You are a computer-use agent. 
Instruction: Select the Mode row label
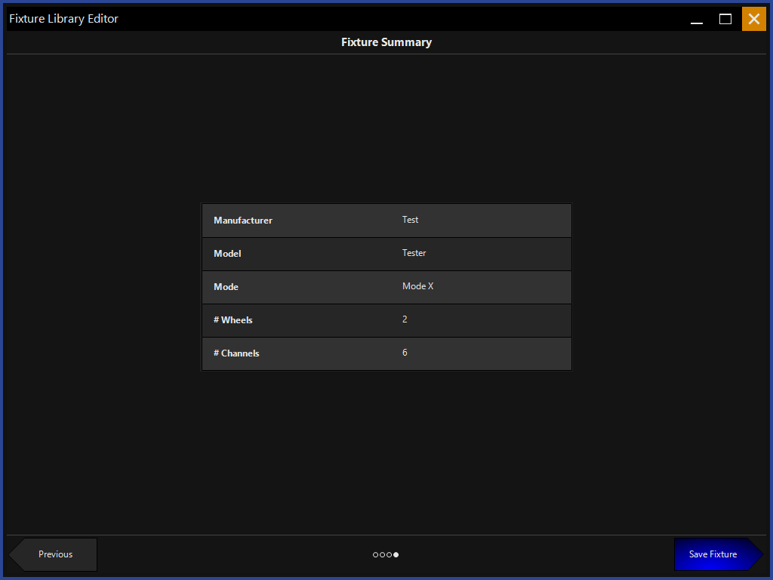(226, 287)
